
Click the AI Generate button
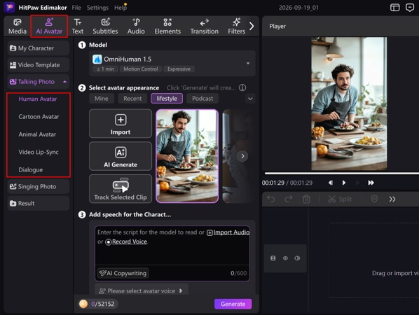[x=121, y=156]
